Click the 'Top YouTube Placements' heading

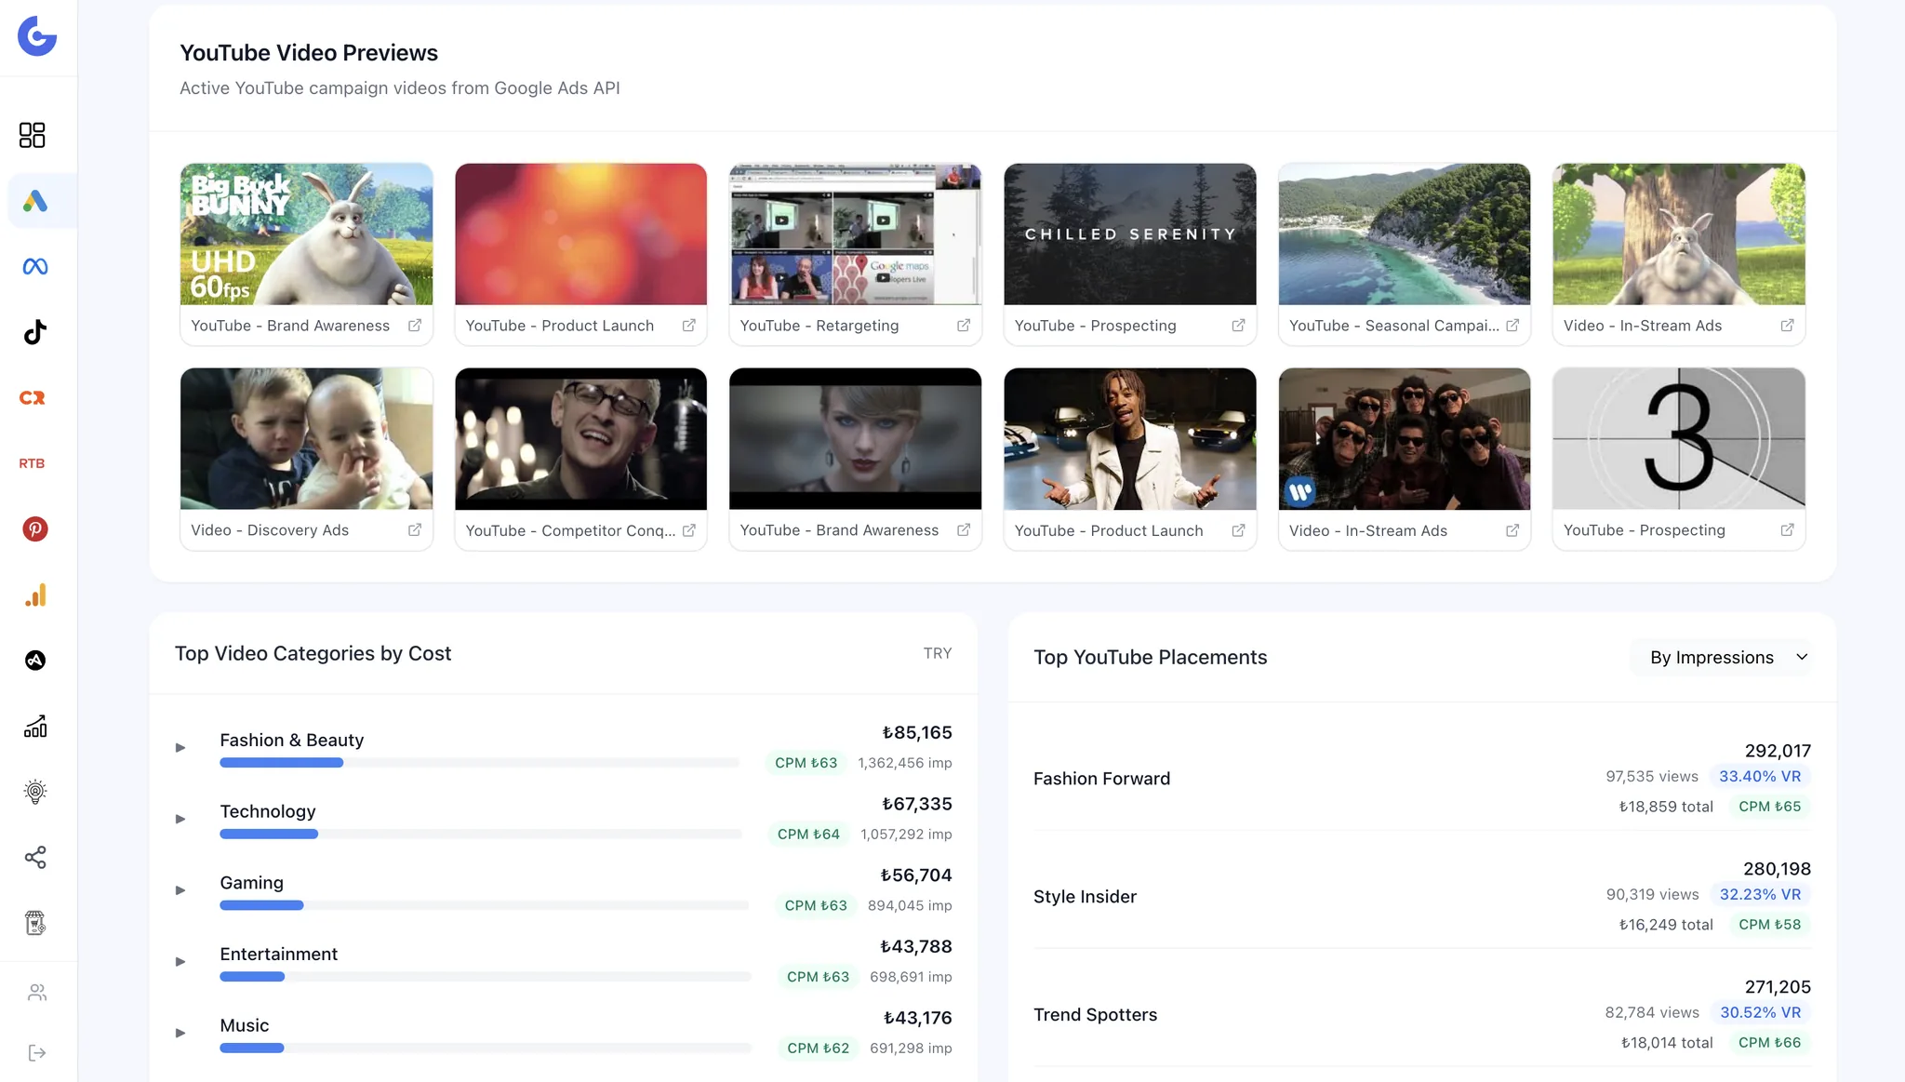click(1151, 658)
